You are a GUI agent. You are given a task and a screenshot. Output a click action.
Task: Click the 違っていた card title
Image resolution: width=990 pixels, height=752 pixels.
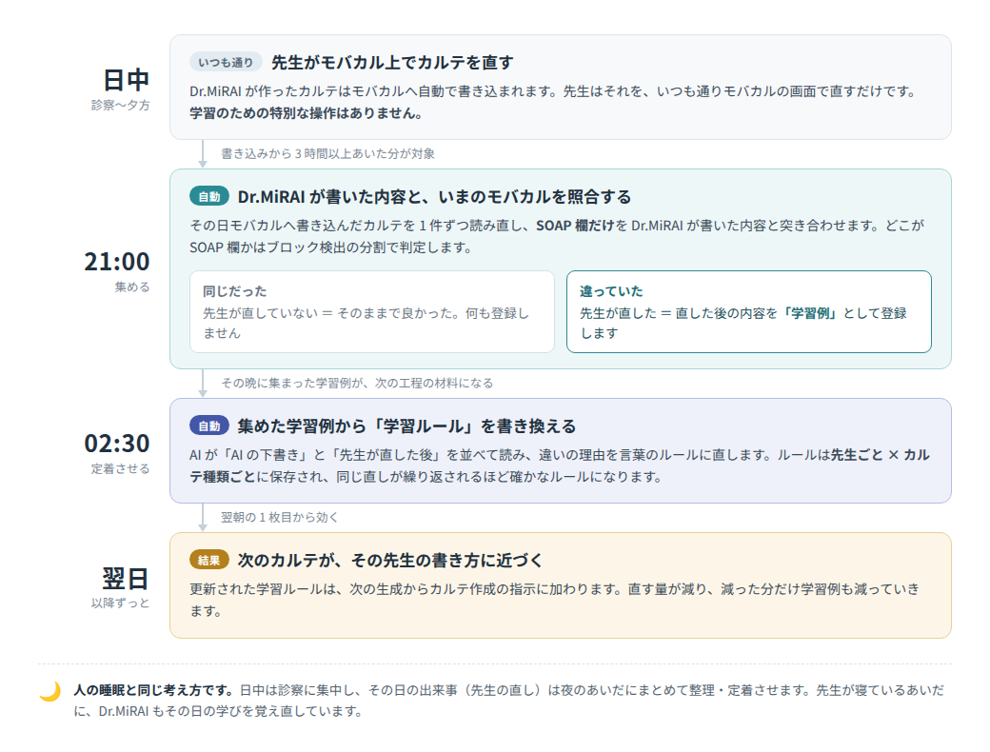point(611,291)
